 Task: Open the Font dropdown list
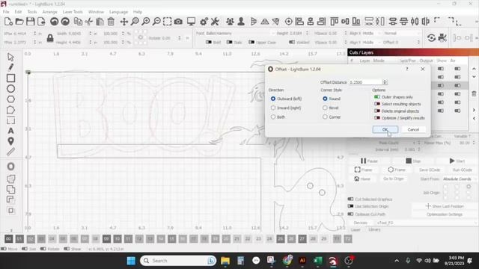241,33
